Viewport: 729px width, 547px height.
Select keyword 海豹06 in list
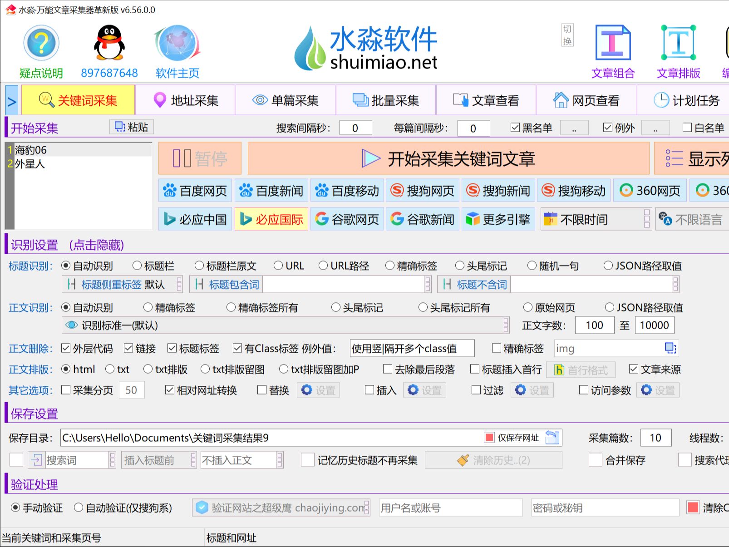coord(83,150)
